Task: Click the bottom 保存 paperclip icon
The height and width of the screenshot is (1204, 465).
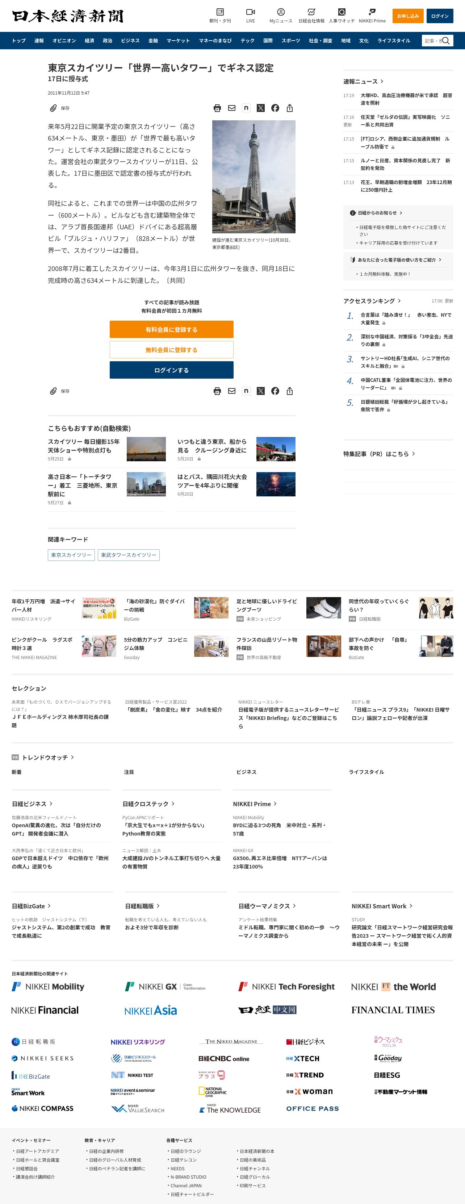Action: pos(53,391)
